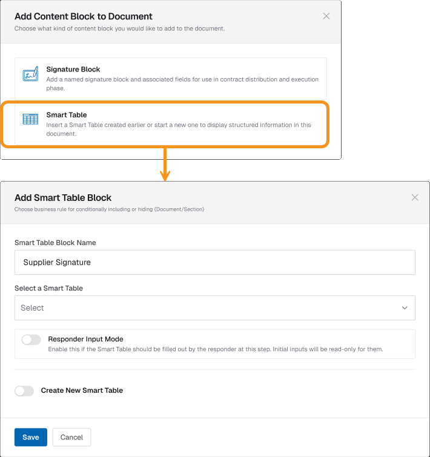Choose the Smart Table option title
This screenshot has height=457, width=430.
point(67,115)
